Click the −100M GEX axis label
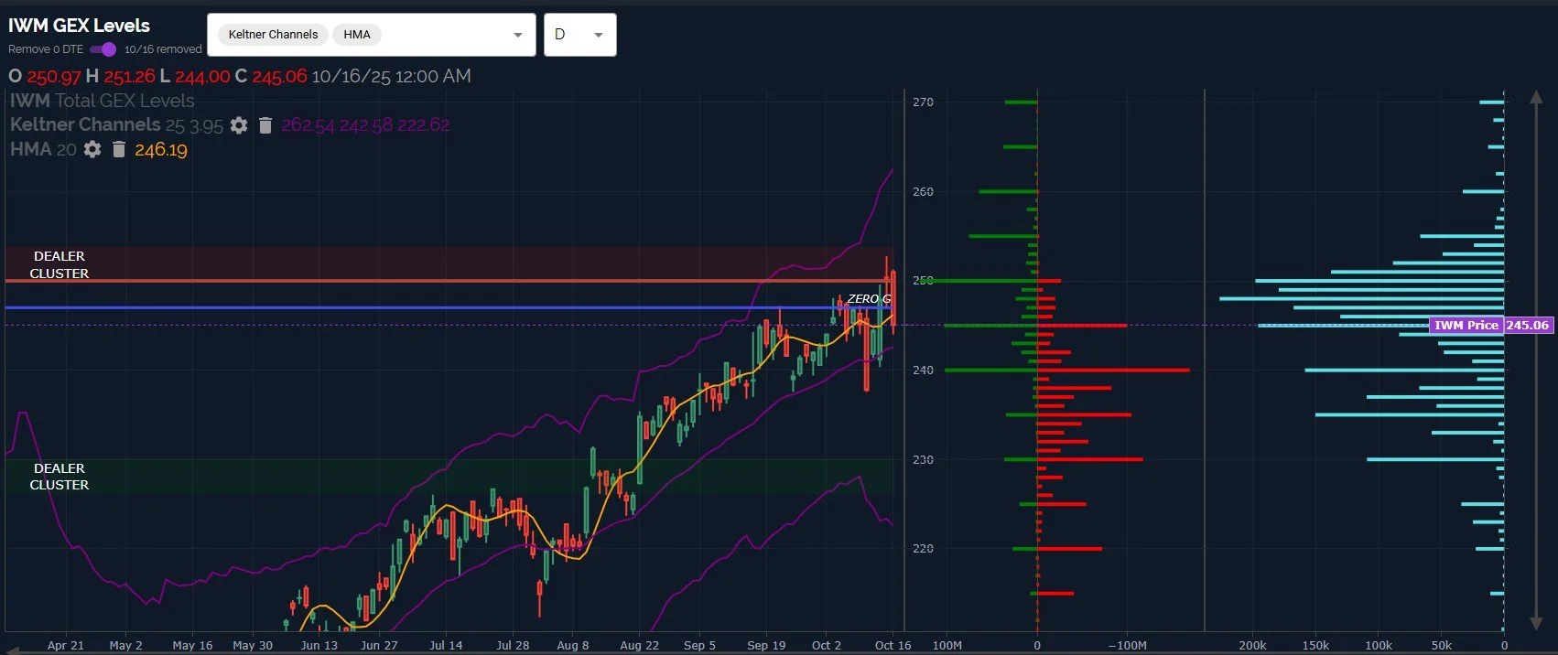Viewport: 1558px width, 655px height. click(x=1127, y=645)
